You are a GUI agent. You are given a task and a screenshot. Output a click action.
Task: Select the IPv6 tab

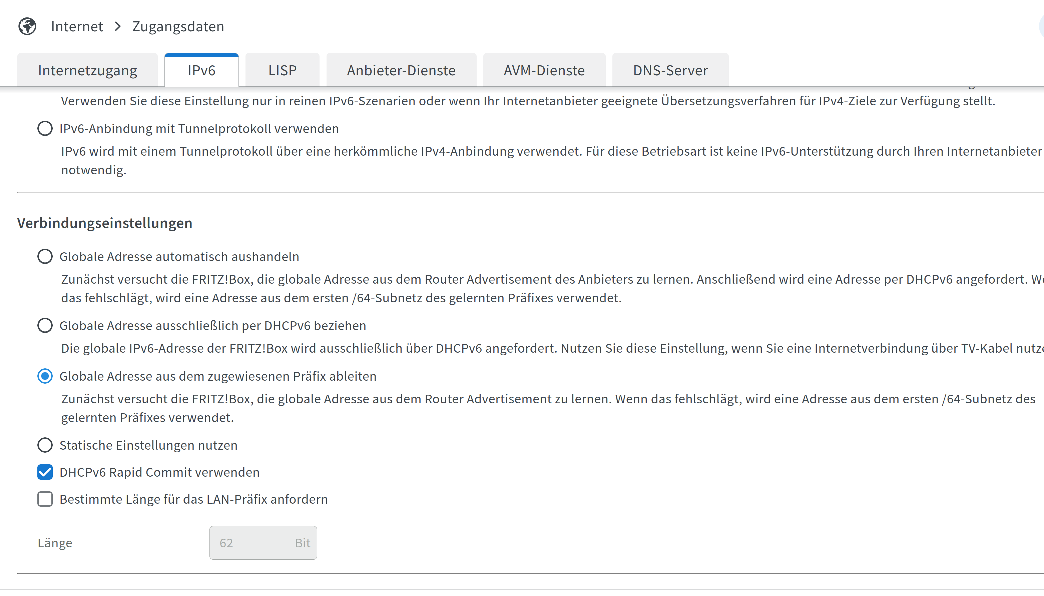point(201,70)
